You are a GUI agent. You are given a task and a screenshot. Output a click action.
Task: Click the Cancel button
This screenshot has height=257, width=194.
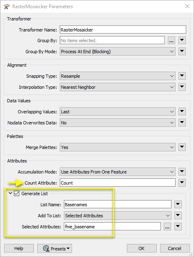click(175, 248)
